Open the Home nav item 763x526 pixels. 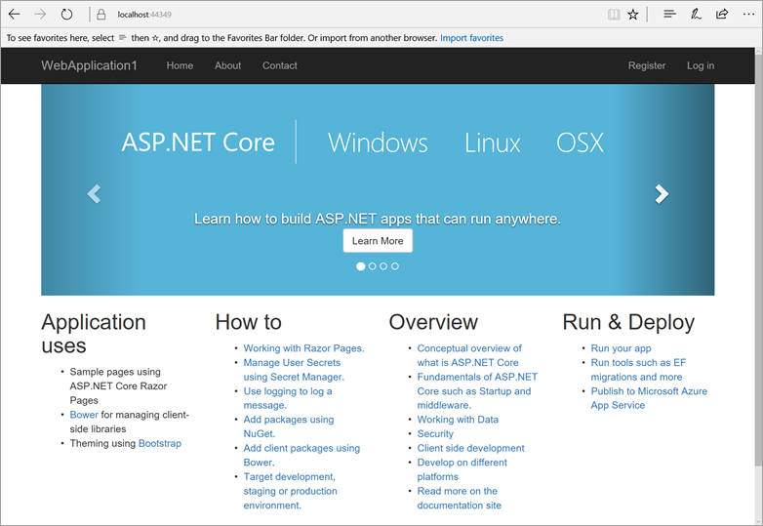point(181,65)
